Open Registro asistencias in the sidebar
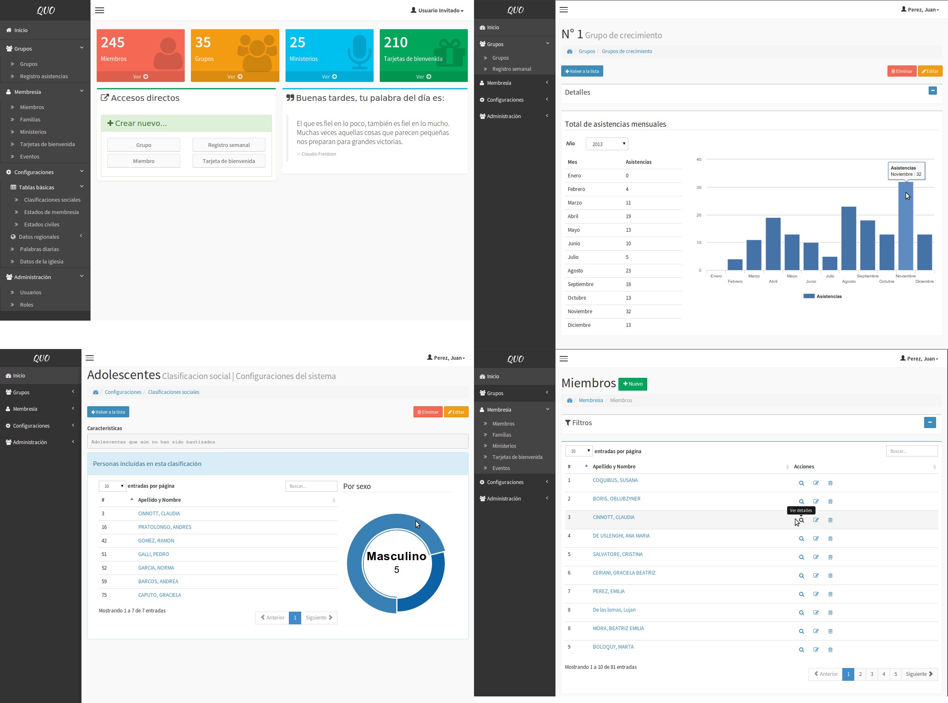This screenshot has height=703, width=948. pyautogui.click(x=44, y=76)
